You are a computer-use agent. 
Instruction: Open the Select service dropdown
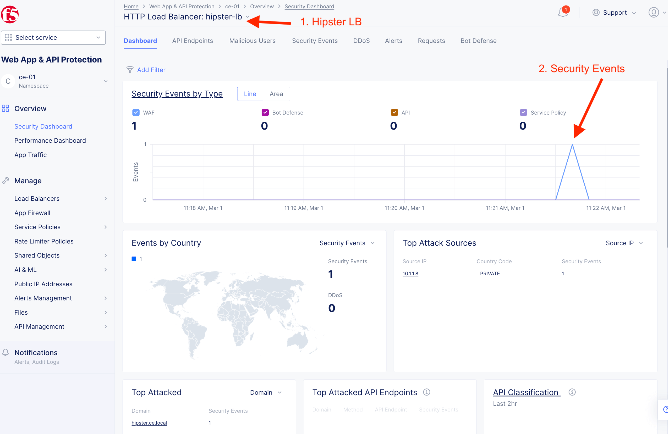[x=53, y=37]
